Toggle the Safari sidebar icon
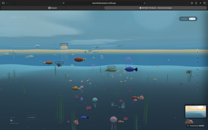 (x=3, y=3)
